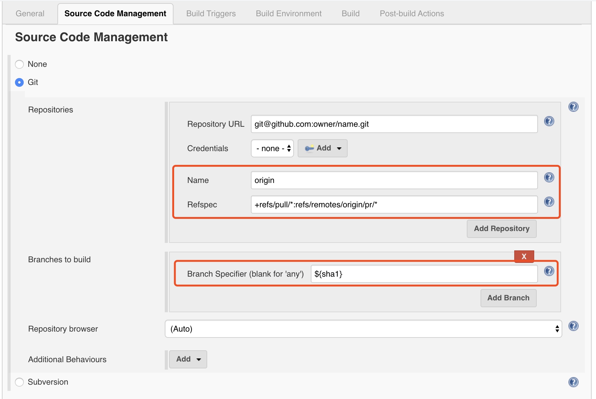
Task: Open help for the Repositories section
Action: [573, 107]
